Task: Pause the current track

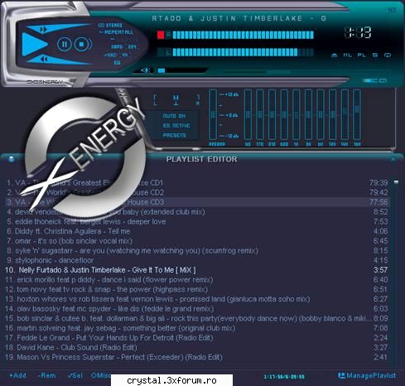Action: pyautogui.click(x=65, y=45)
